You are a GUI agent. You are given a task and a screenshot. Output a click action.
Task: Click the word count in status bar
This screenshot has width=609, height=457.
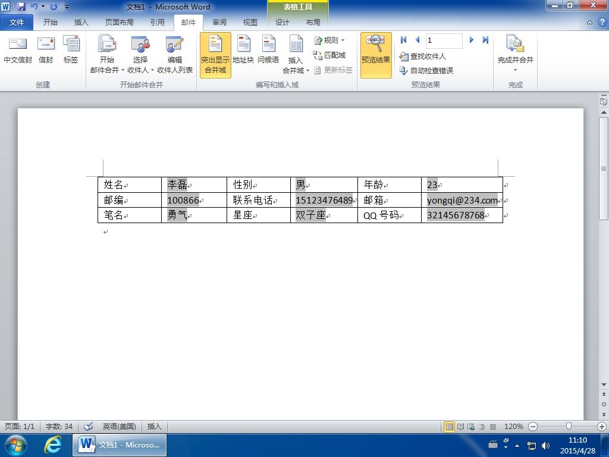tap(59, 426)
